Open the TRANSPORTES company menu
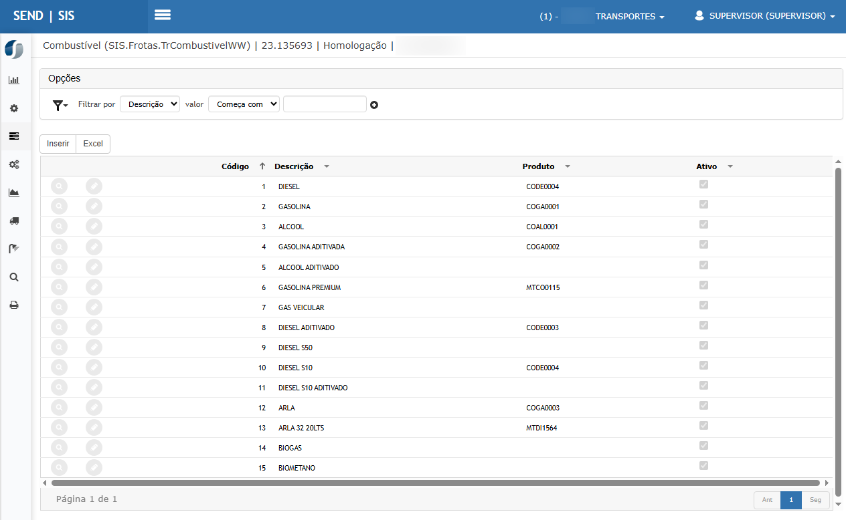This screenshot has width=846, height=520. tap(629, 17)
